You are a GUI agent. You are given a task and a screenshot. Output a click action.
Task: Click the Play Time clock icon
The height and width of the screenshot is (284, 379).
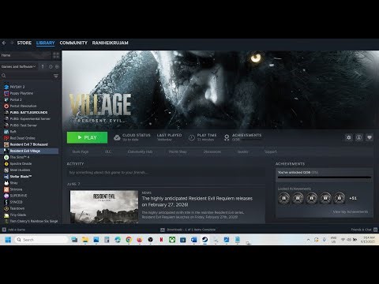pos(192,137)
